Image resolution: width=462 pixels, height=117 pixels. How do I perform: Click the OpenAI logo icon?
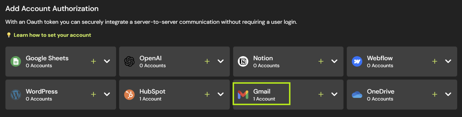tap(129, 61)
